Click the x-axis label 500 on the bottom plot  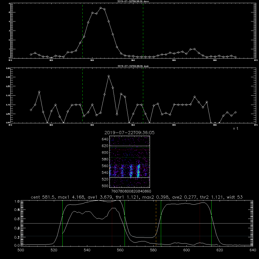pyautogui.click(x=21, y=250)
